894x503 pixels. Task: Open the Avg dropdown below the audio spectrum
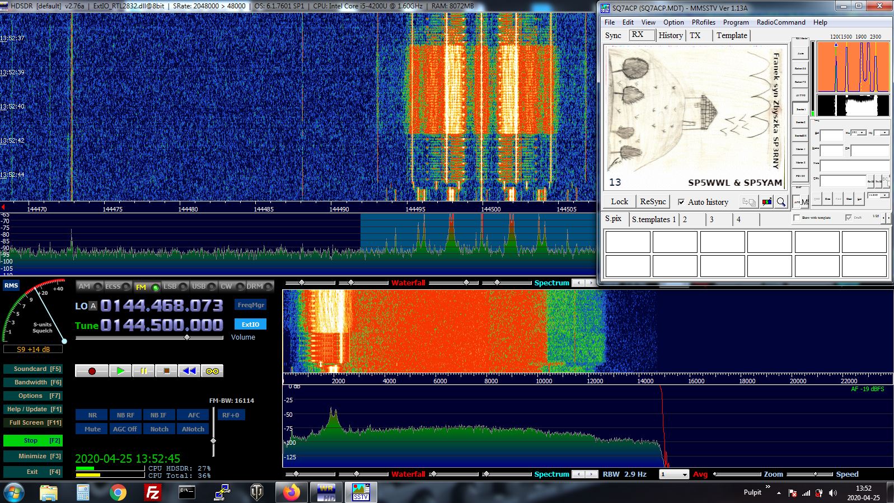point(674,474)
